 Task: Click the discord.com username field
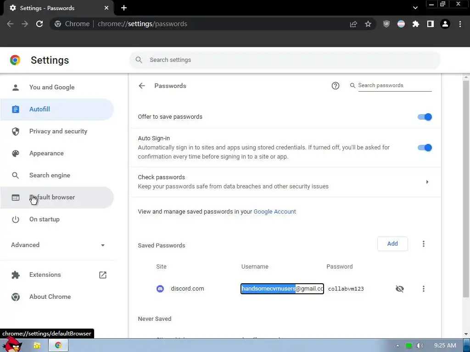click(x=282, y=289)
